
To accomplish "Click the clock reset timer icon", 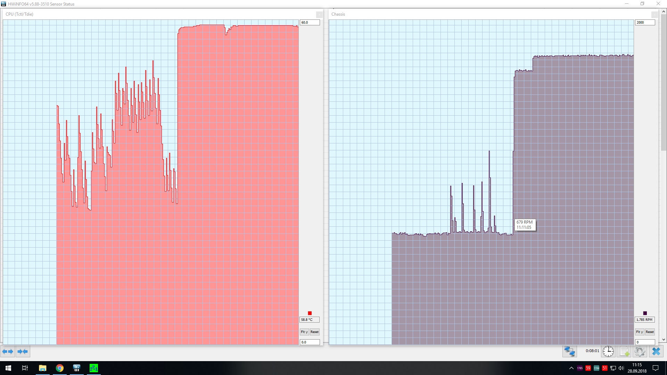I will pyautogui.click(x=608, y=351).
